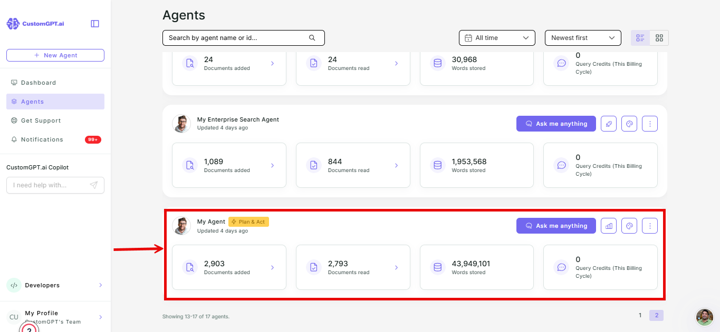Expand the chevron on 2,793 Documents read
720x332 pixels.
(x=397, y=267)
